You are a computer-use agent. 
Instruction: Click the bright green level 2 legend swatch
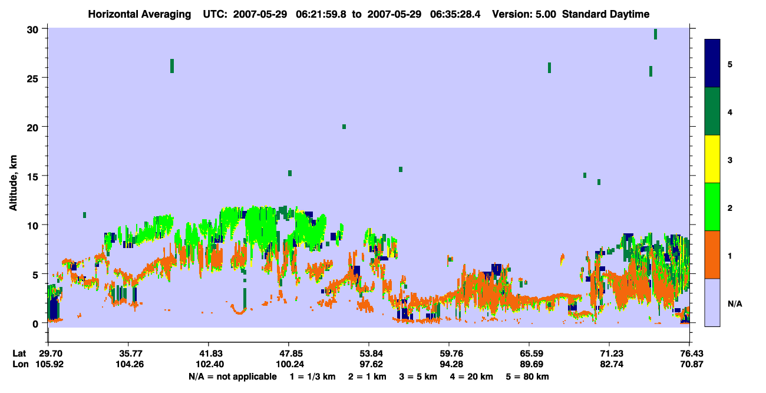712,207
